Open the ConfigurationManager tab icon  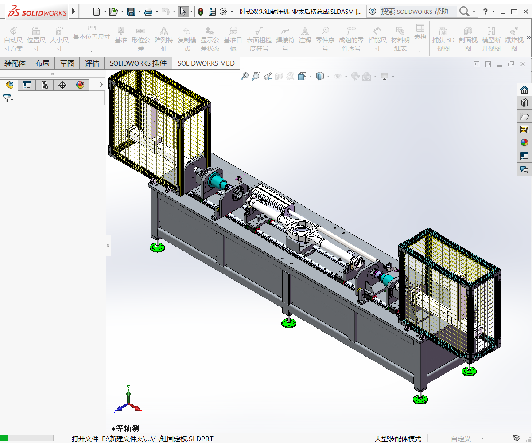point(44,85)
